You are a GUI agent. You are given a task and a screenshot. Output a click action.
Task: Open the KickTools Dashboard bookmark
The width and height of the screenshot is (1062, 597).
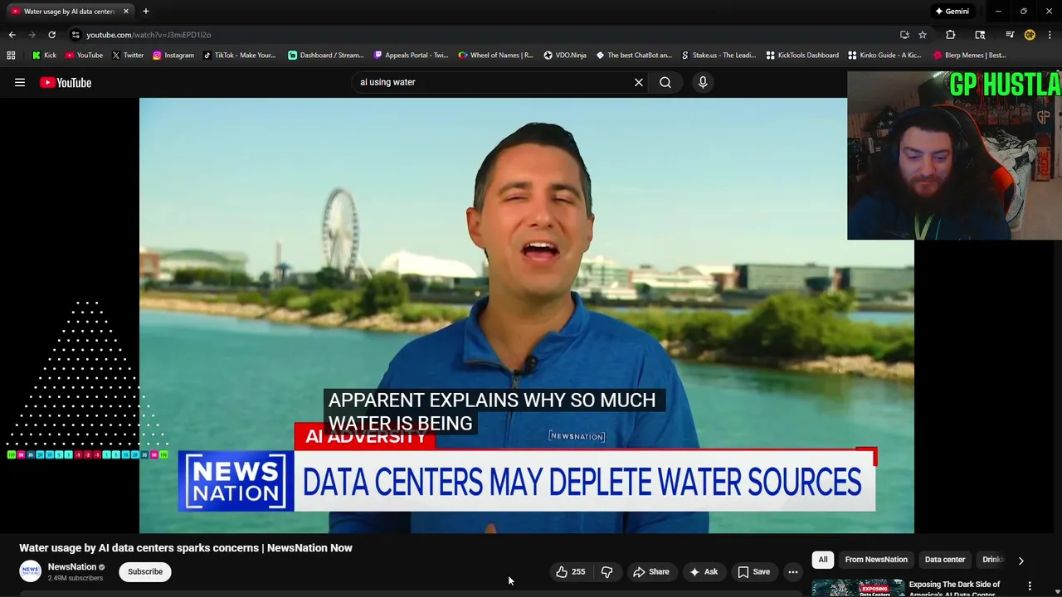tap(802, 56)
